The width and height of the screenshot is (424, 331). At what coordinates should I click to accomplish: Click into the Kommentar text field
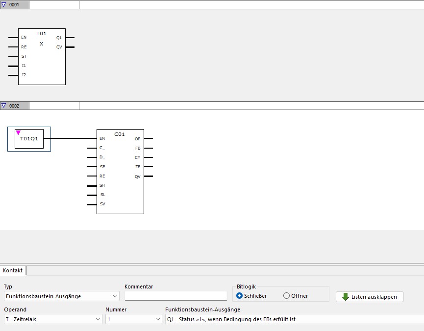point(175,296)
